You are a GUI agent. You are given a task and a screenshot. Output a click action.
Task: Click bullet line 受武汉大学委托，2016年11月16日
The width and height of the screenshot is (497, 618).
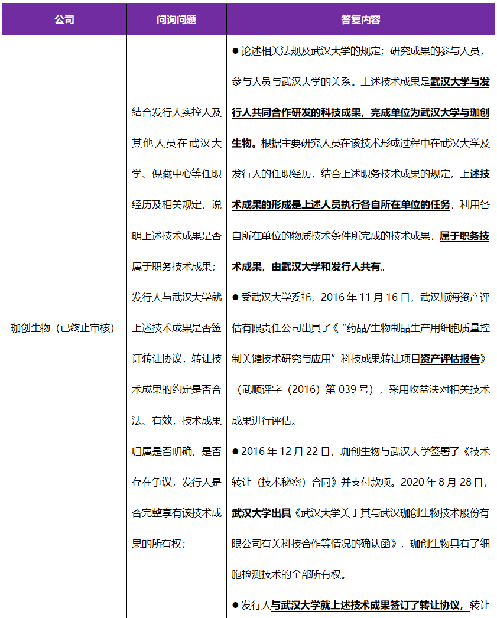(x=360, y=297)
